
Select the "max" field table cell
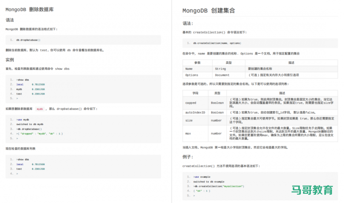tap(188, 133)
